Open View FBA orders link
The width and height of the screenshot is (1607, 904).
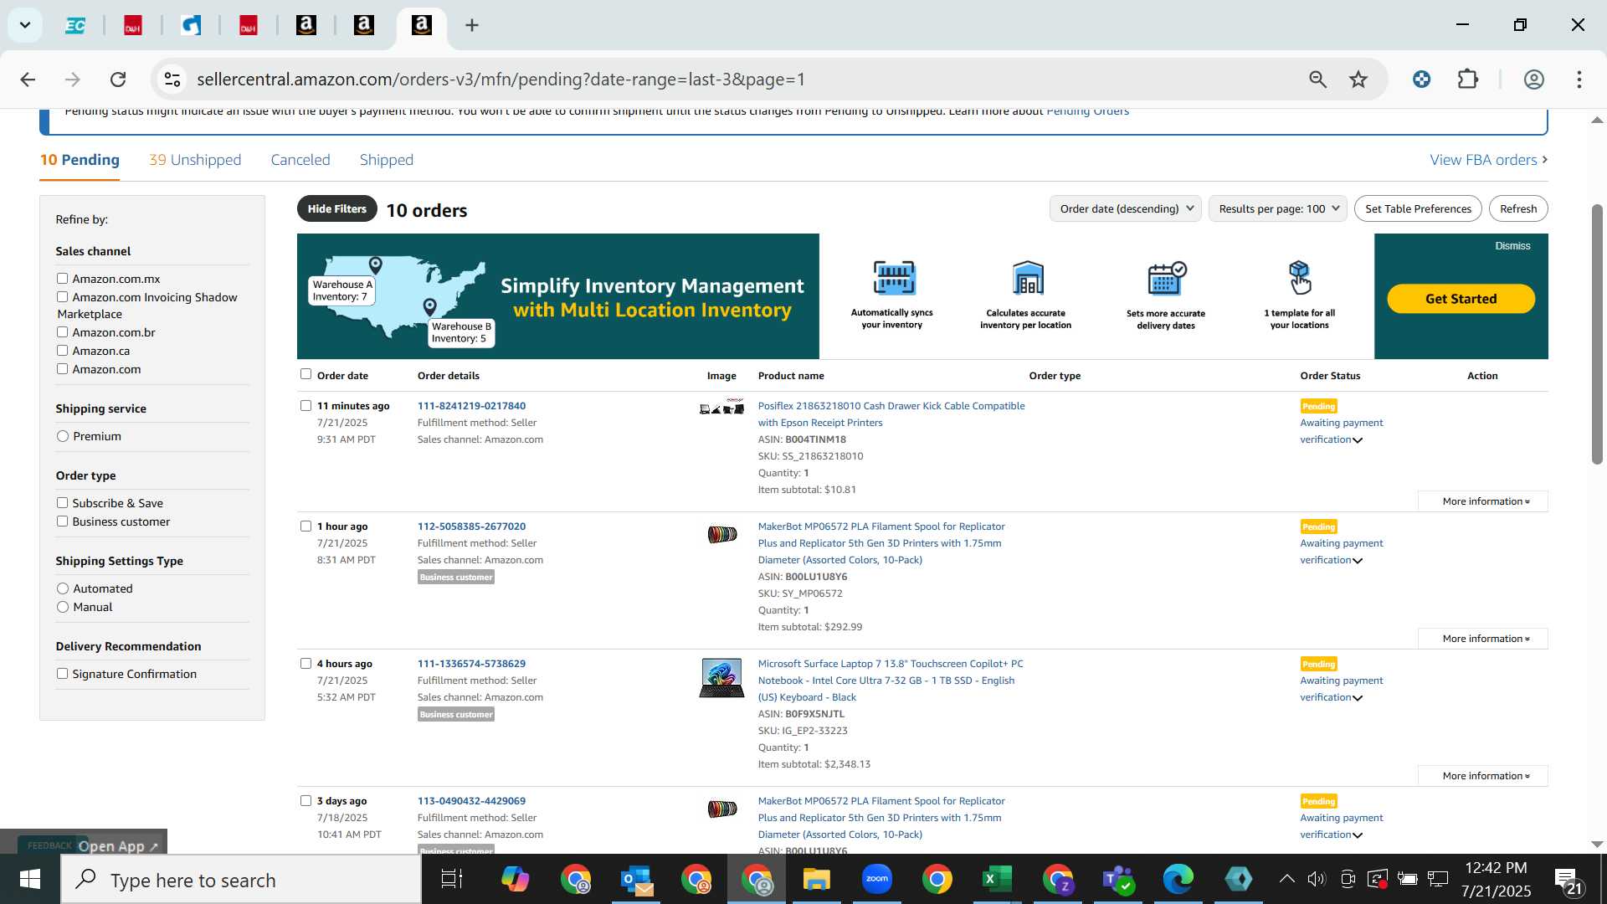tap(1489, 160)
